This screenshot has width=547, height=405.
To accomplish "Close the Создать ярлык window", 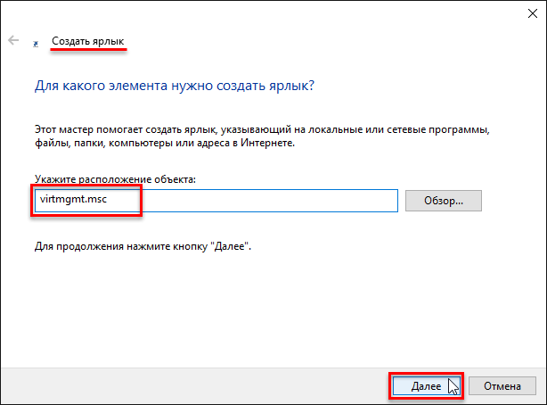I will coord(533,13).
